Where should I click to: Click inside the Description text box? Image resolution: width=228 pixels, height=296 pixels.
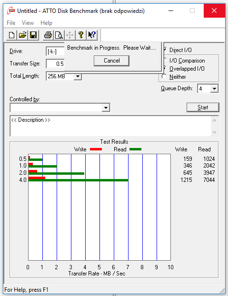click(x=111, y=126)
